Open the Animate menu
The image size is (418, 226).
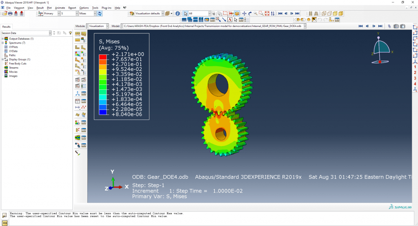[x=60, y=8]
